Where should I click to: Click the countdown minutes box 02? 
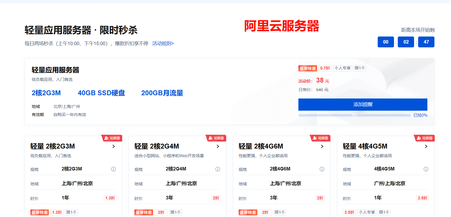click(406, 42)
